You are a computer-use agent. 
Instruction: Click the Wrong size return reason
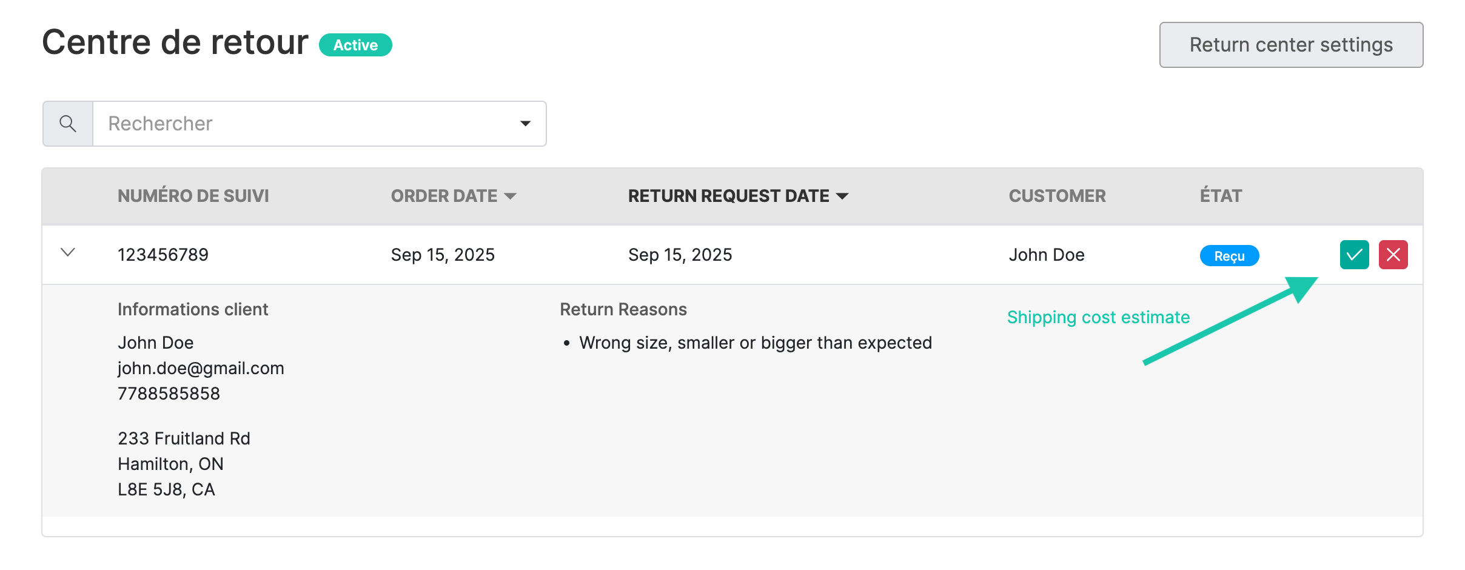coord(755,343)
